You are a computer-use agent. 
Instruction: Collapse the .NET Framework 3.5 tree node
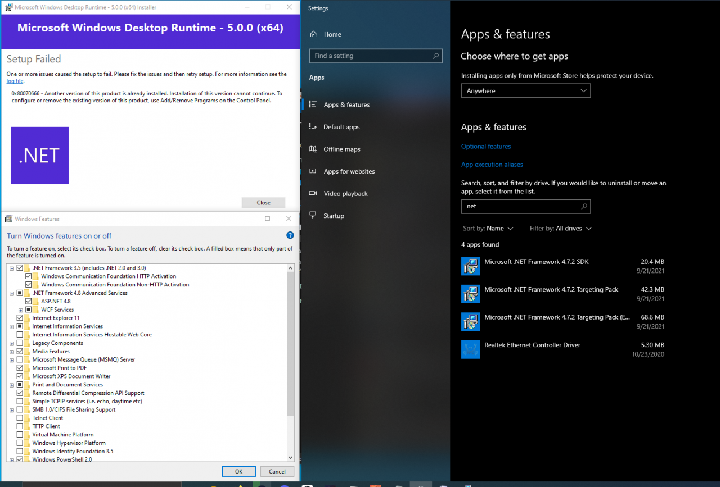[12, 268]
